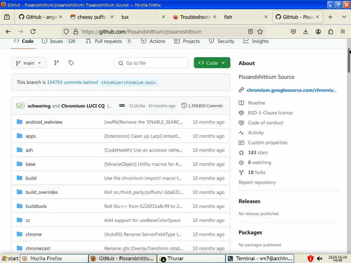Click schwering author name

(39, 106)
